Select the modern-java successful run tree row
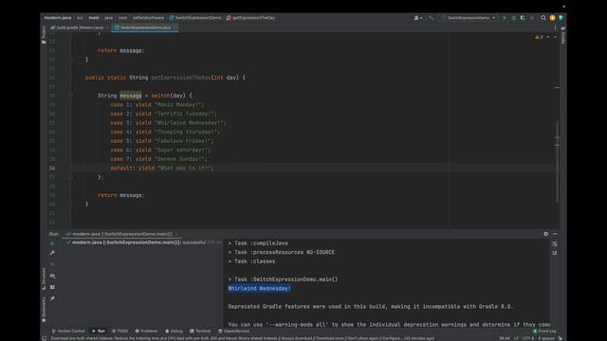Screen dimensions: 607x341 pyautogui.click(x=143, y=242)
